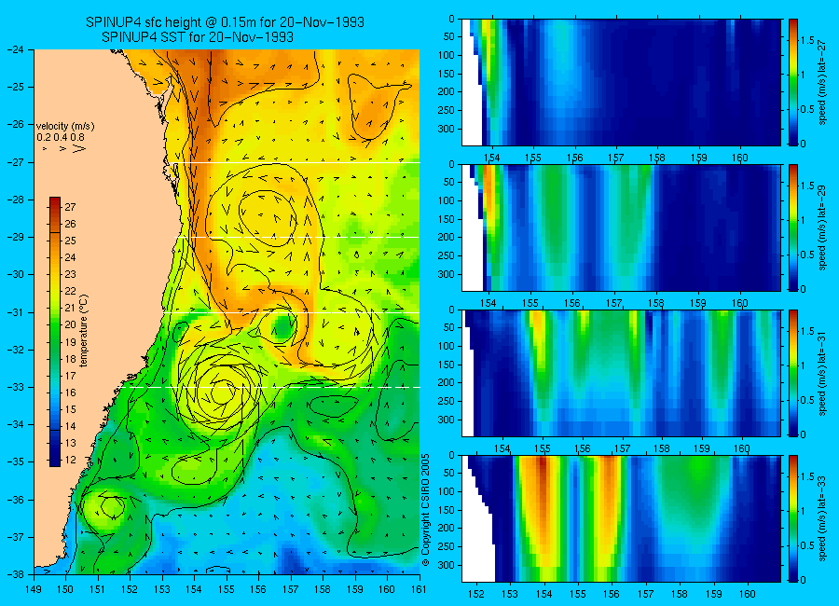
Task: Click the '12' tick on temperature color bar
Action: 70,460
